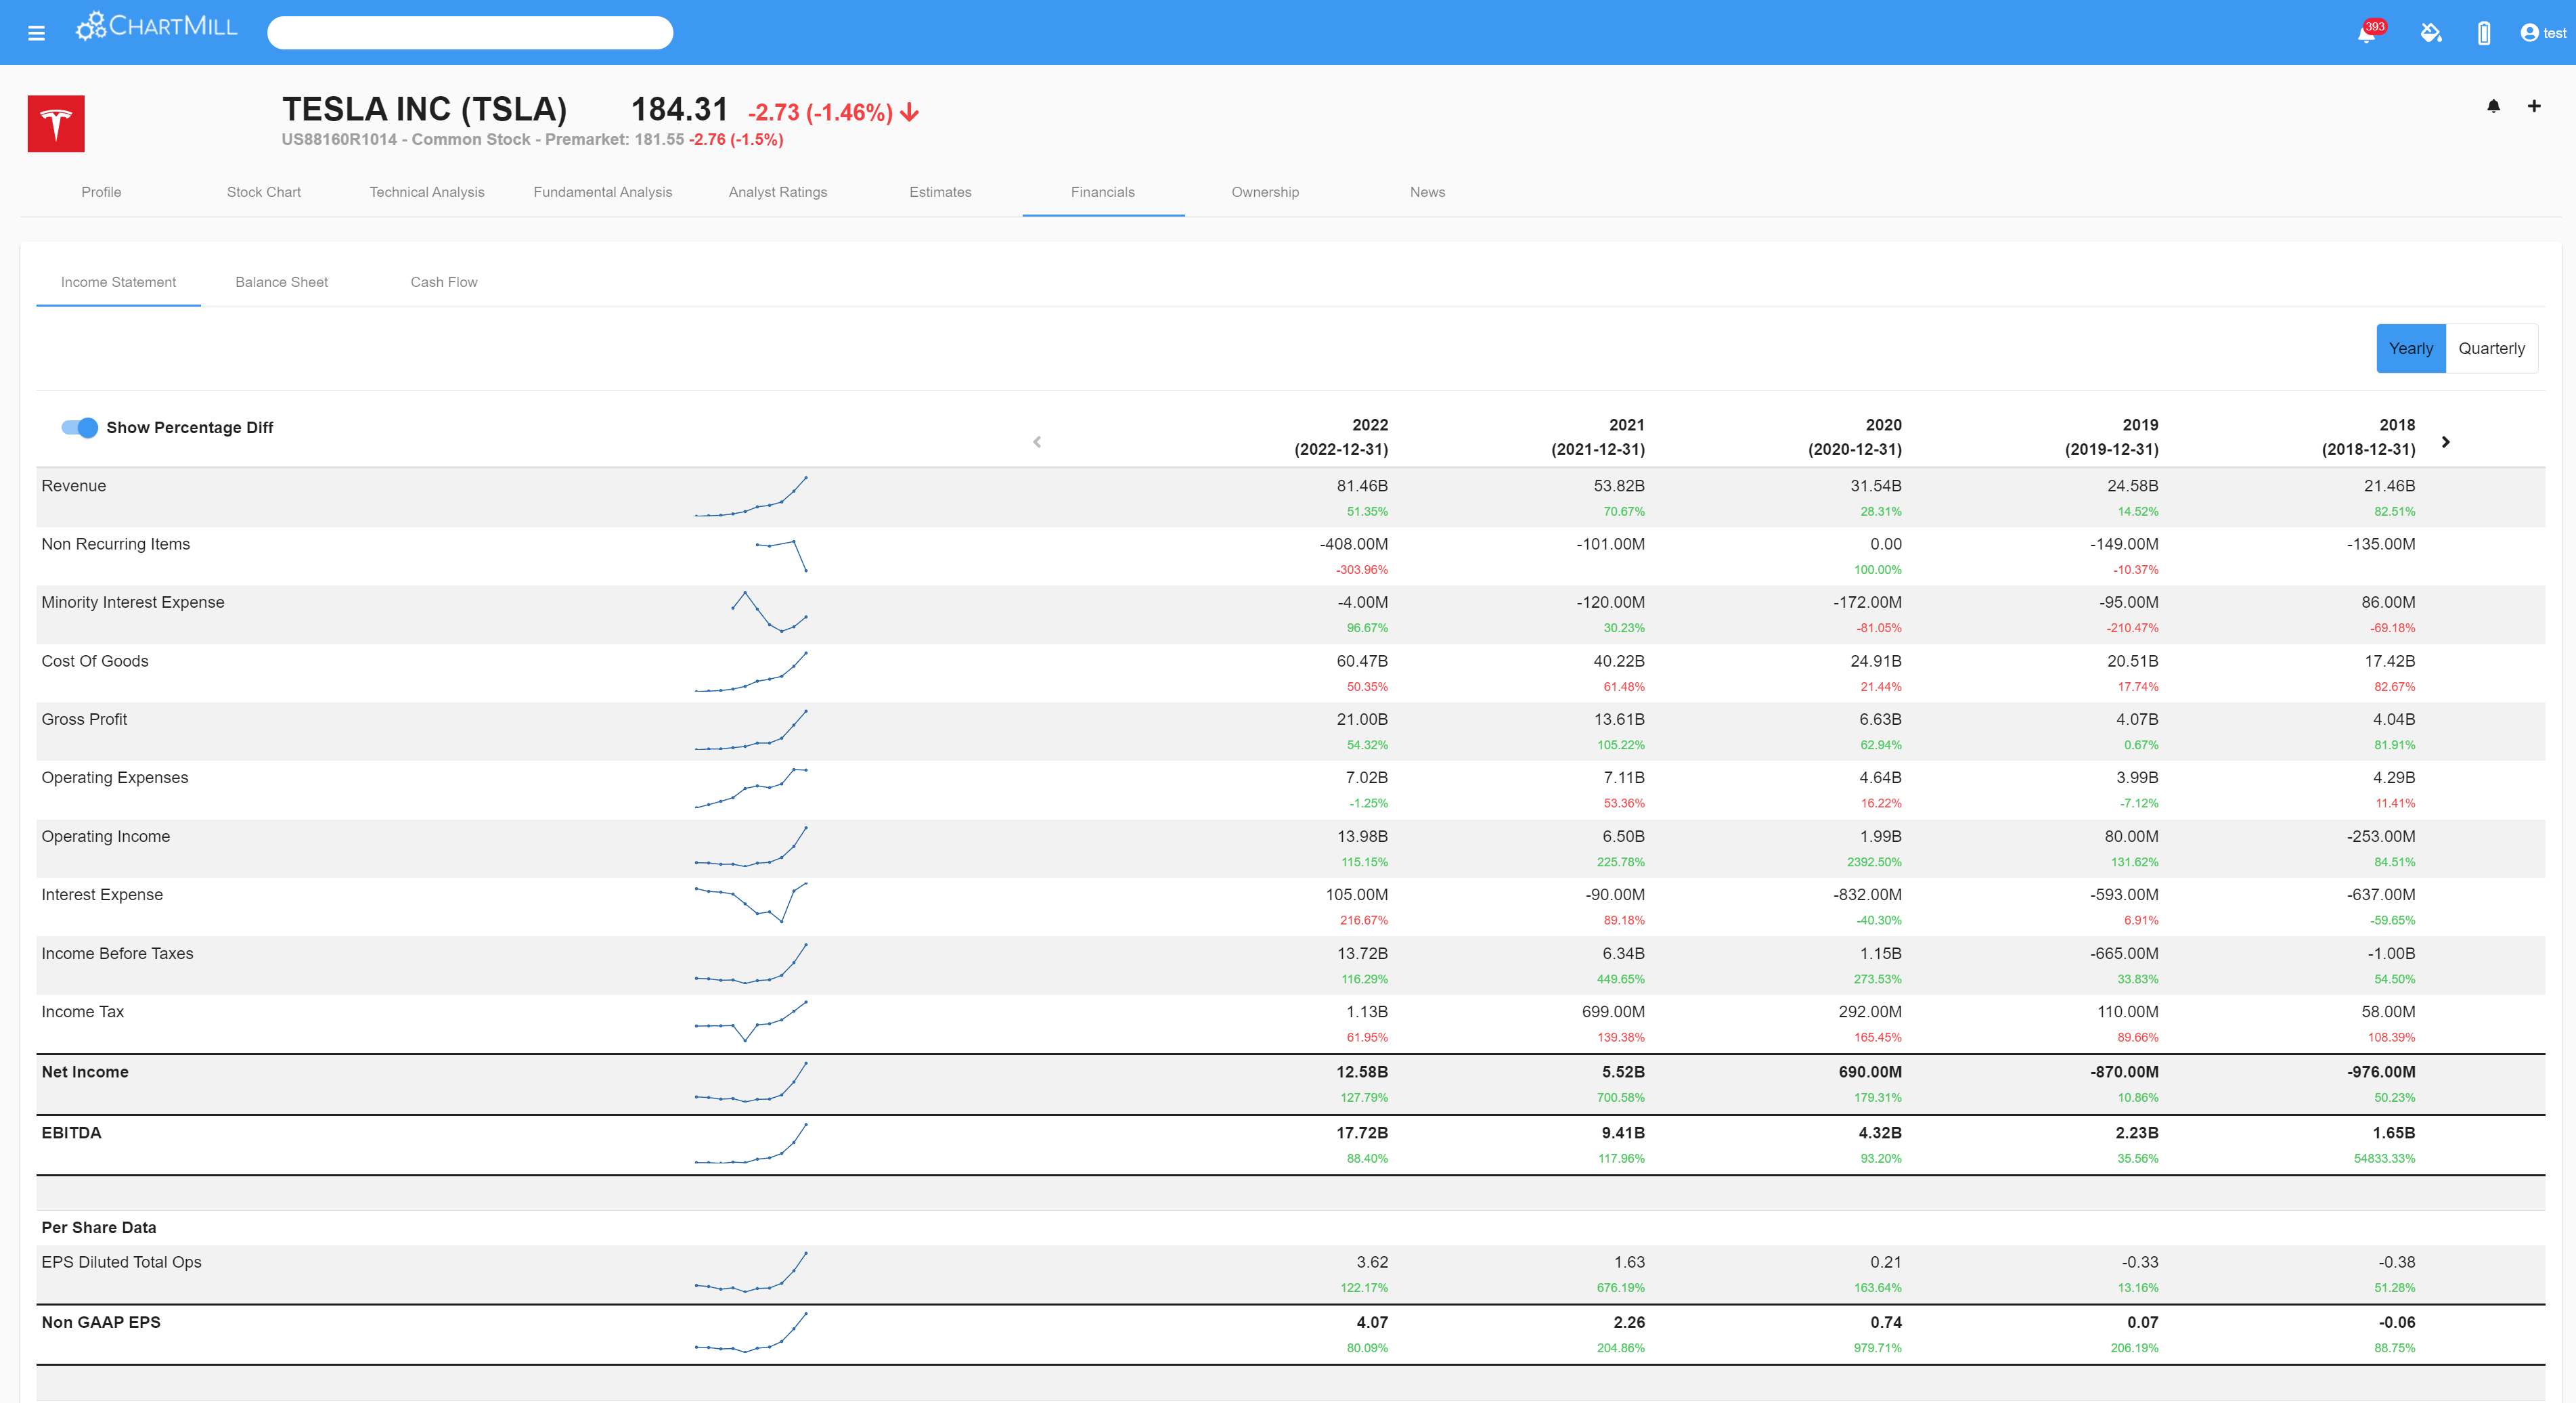Click the Cost Of Goods sparkline
Screen dimensions: 2576x1403
pyautogui.click(x=751, y=671)
